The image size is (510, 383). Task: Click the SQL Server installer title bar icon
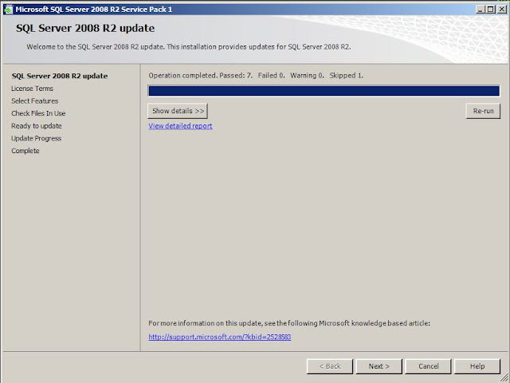(x=8, y=10)
